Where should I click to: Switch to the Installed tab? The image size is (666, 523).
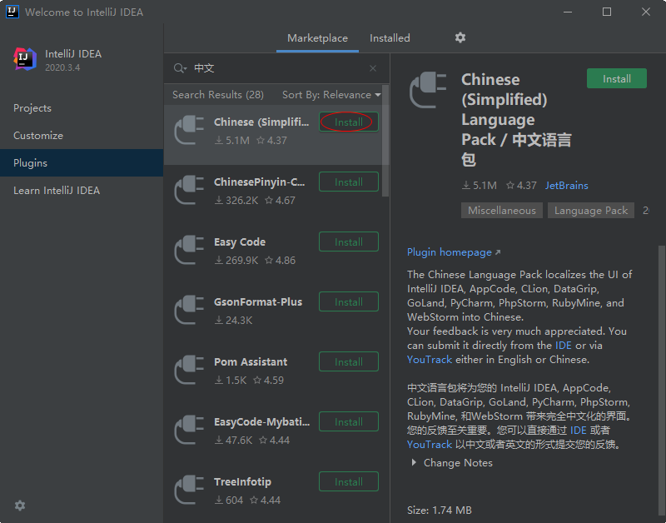coord(390,38)
